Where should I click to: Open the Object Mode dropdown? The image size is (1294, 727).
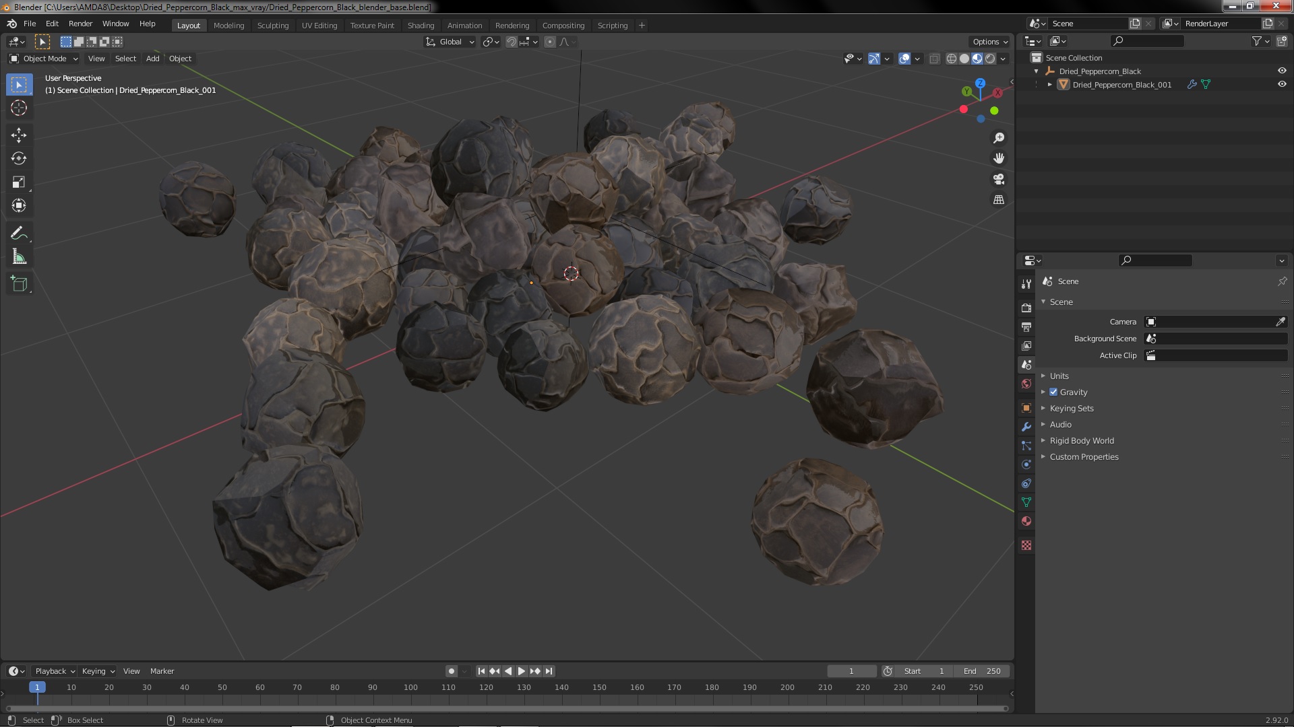(x=44, y=59)
